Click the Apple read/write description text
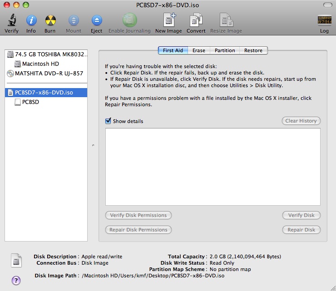 tap(102, 256)
